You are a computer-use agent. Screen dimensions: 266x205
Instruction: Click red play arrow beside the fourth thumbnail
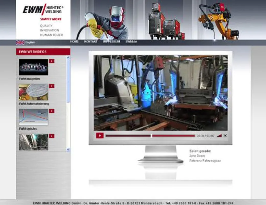[x=52, y=136]
